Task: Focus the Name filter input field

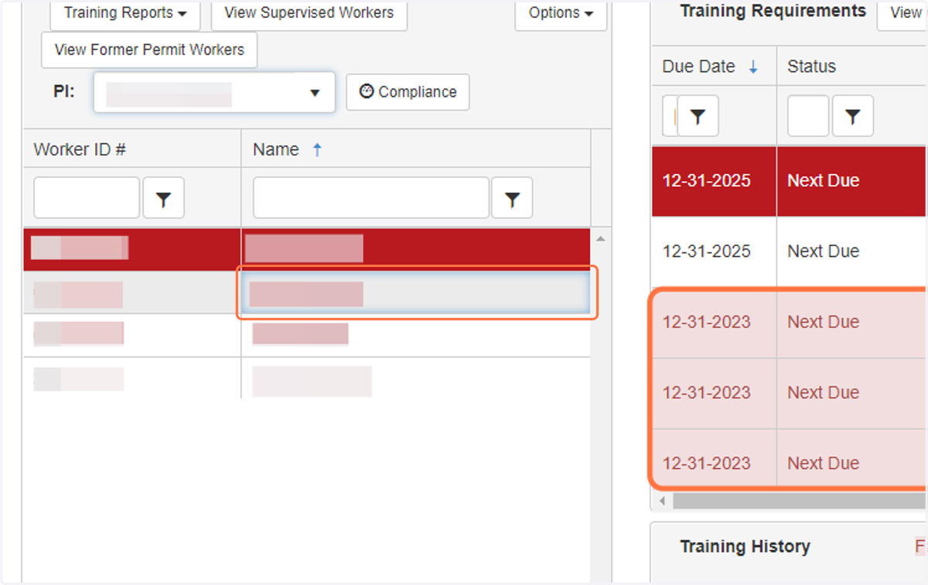Action: [371, 198]
